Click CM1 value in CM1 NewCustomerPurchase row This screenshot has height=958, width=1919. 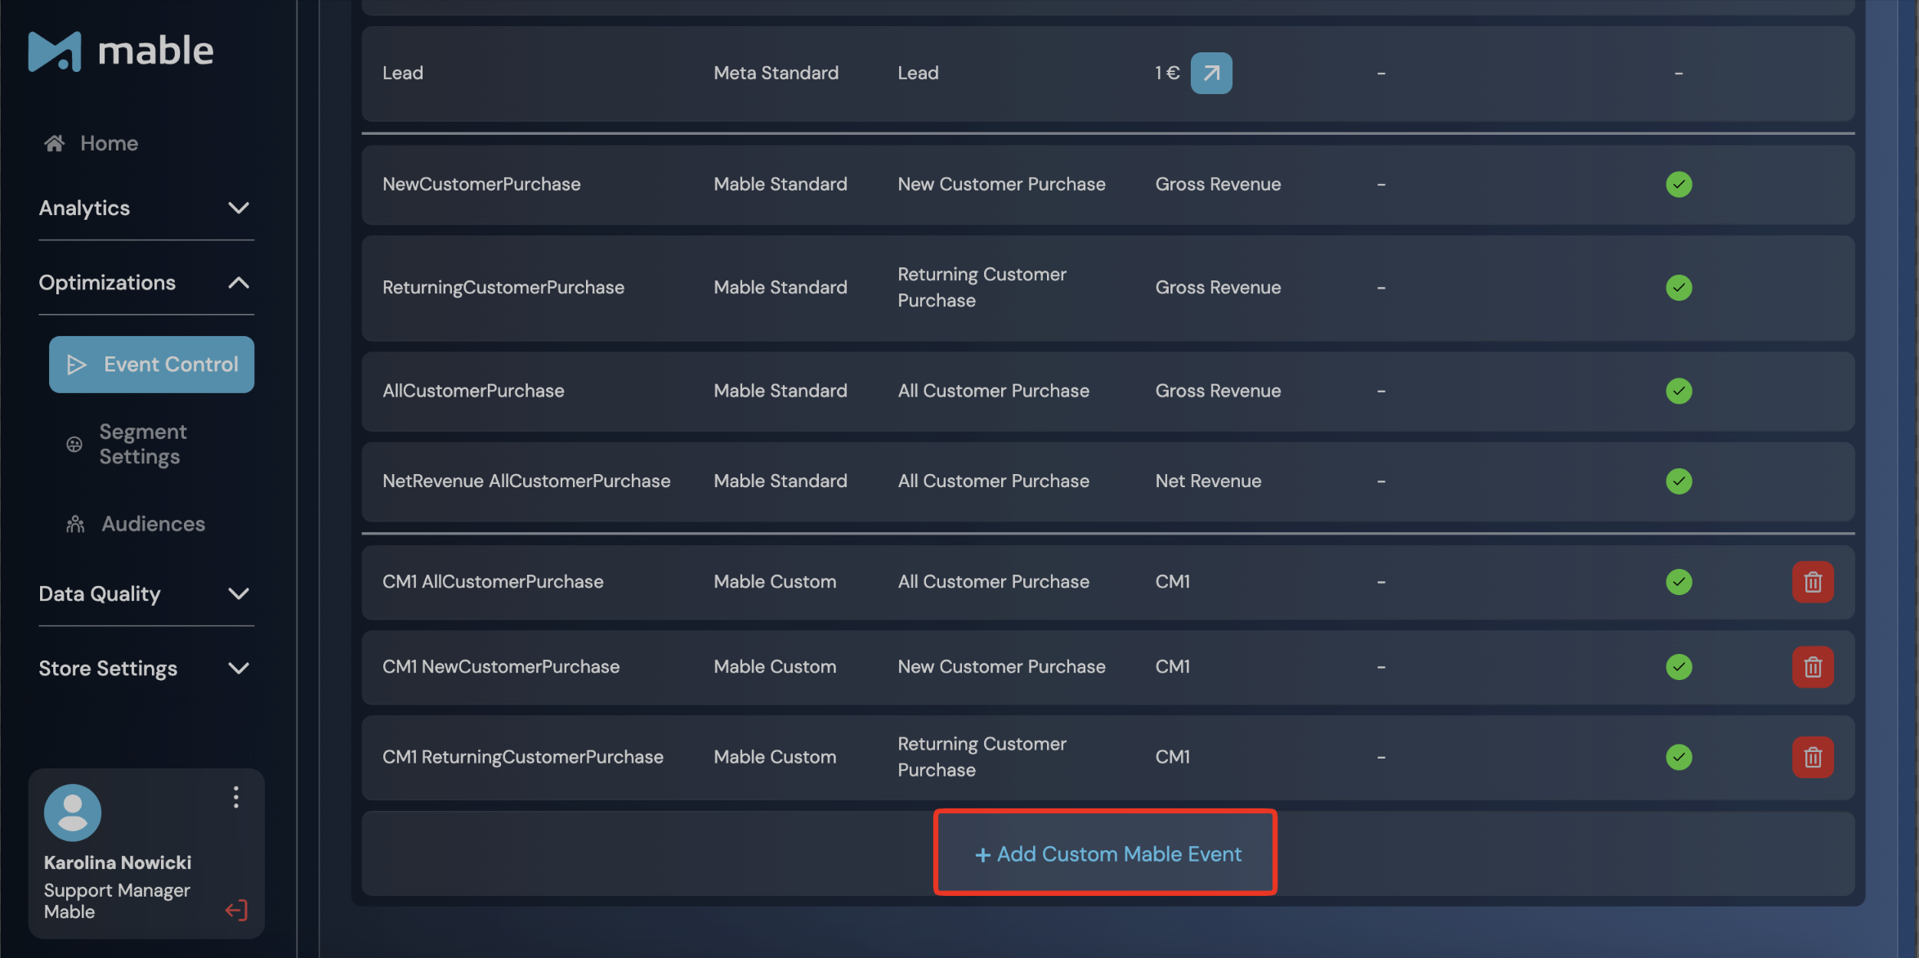click(x=1173, y=667)
